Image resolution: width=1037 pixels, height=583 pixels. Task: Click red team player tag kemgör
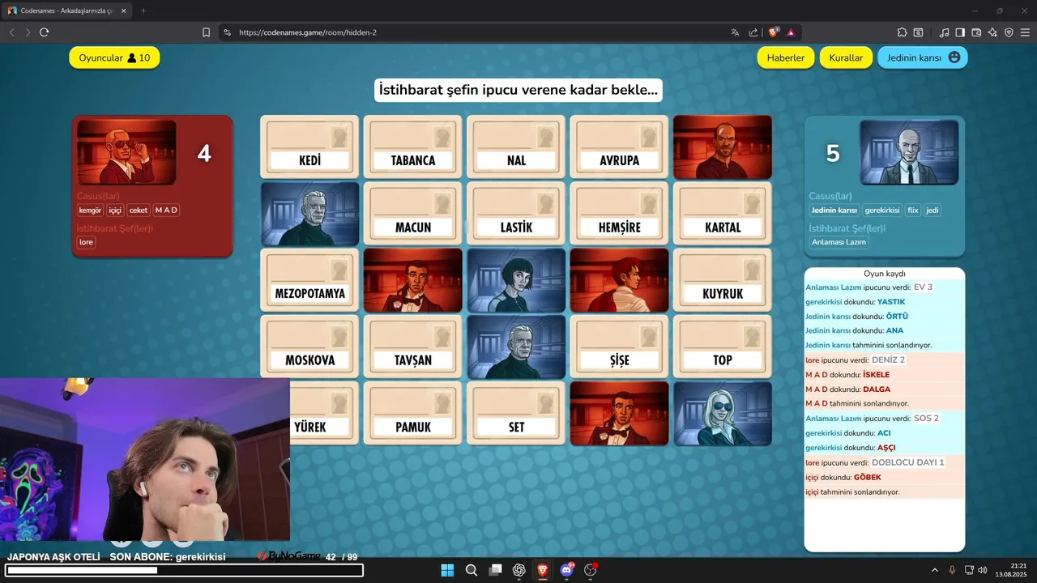click(90, 211)
